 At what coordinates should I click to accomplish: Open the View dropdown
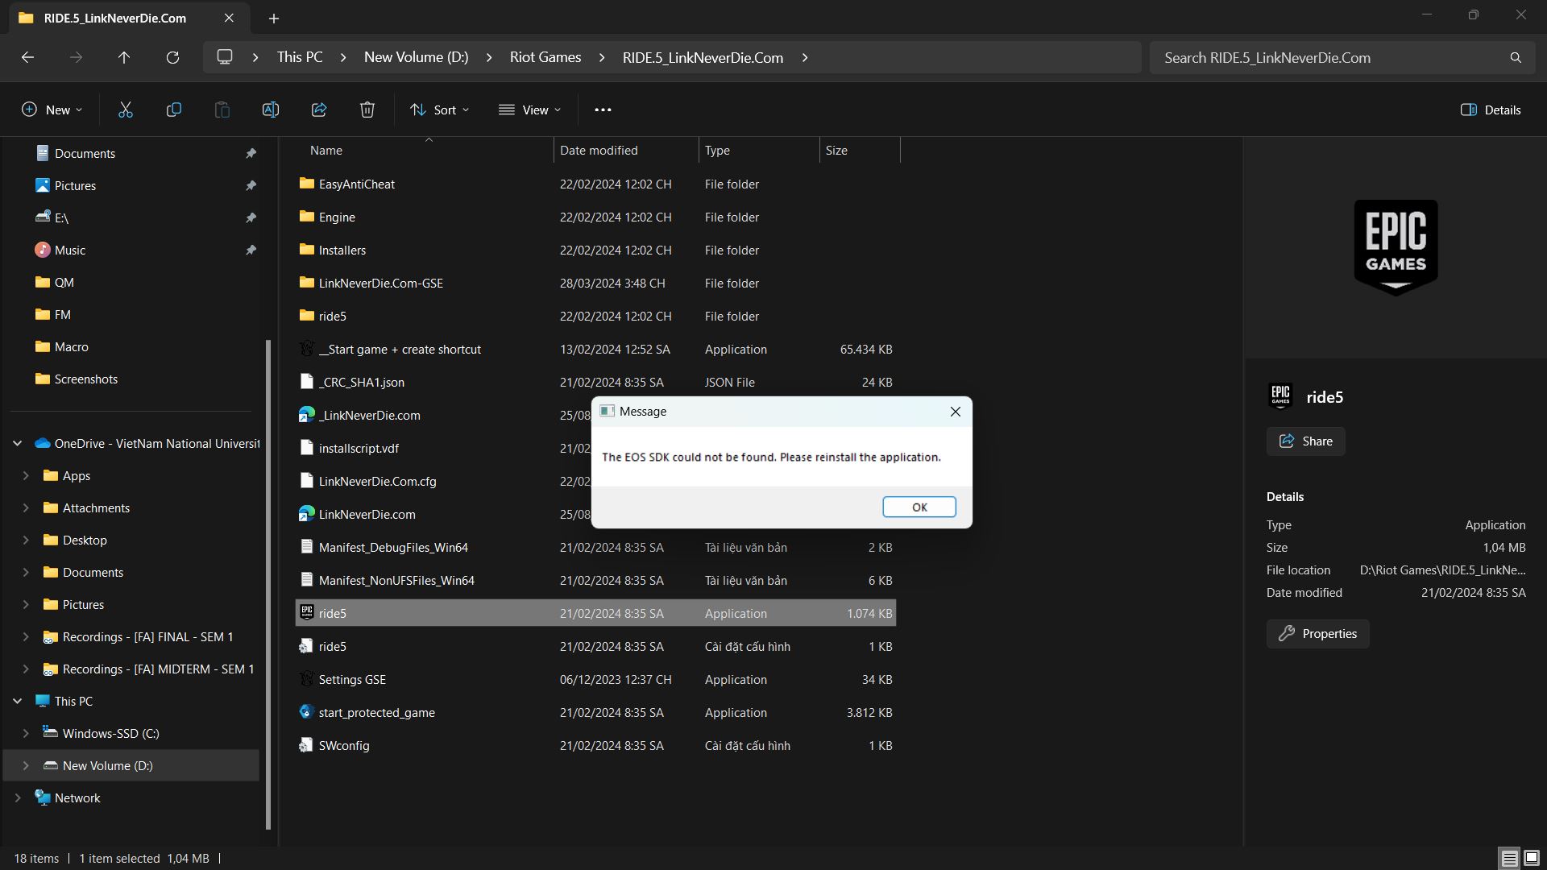pos(529,110)
